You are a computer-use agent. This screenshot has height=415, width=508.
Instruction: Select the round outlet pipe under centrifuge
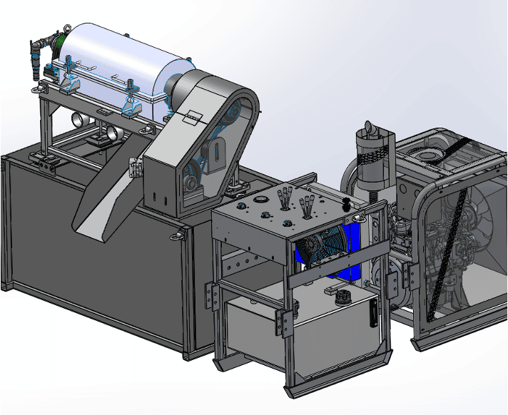coord(111,133)
